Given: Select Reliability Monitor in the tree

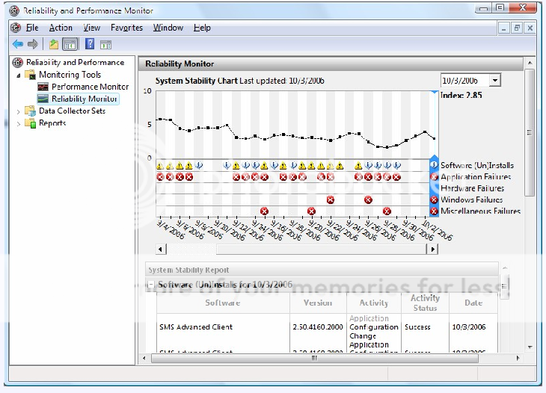Looking at the screenshot, I should [x=84, y=99].
